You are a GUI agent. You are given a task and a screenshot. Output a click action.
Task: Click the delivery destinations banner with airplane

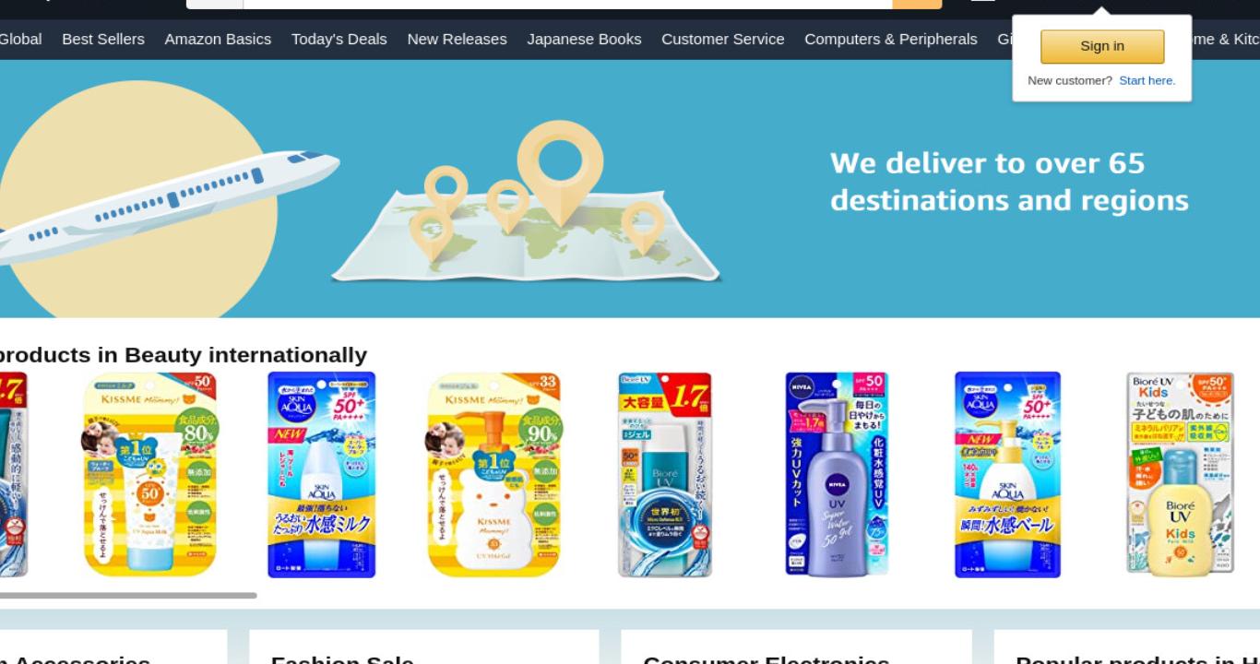[630, 189]
